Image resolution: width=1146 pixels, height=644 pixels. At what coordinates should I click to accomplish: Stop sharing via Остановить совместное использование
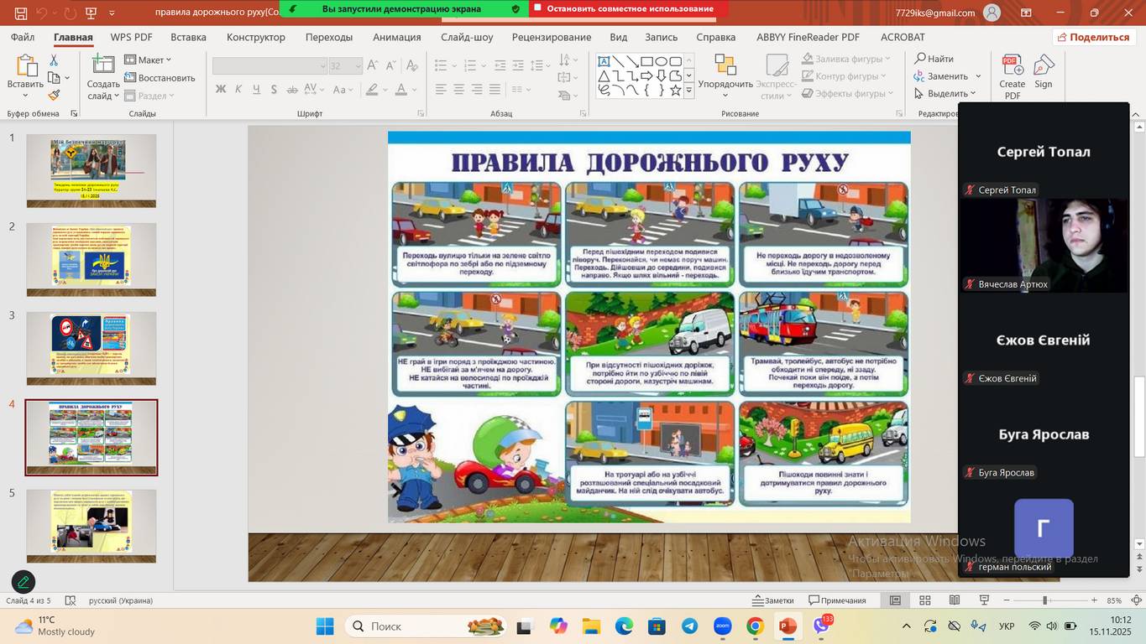pyautogui.click(x=629, y=8)
